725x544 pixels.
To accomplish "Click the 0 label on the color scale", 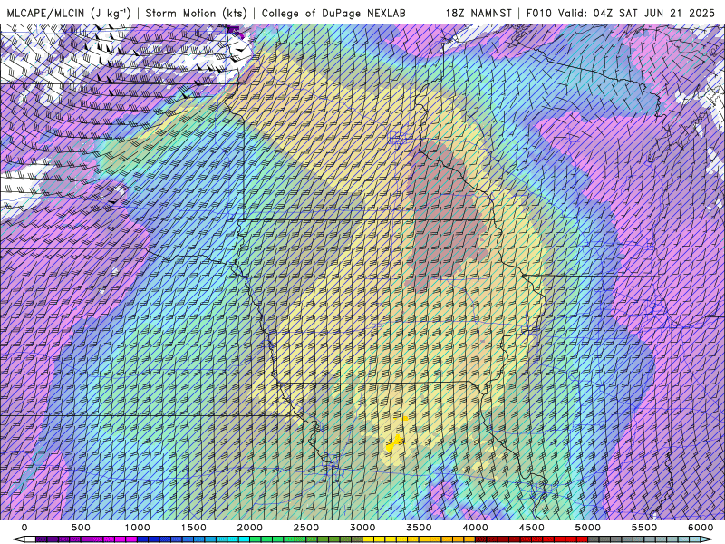I will (x=24, y=528).
